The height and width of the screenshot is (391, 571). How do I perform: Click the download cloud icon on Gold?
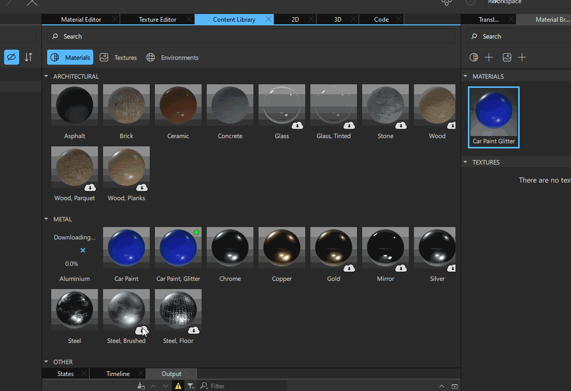tap(349, 268)
